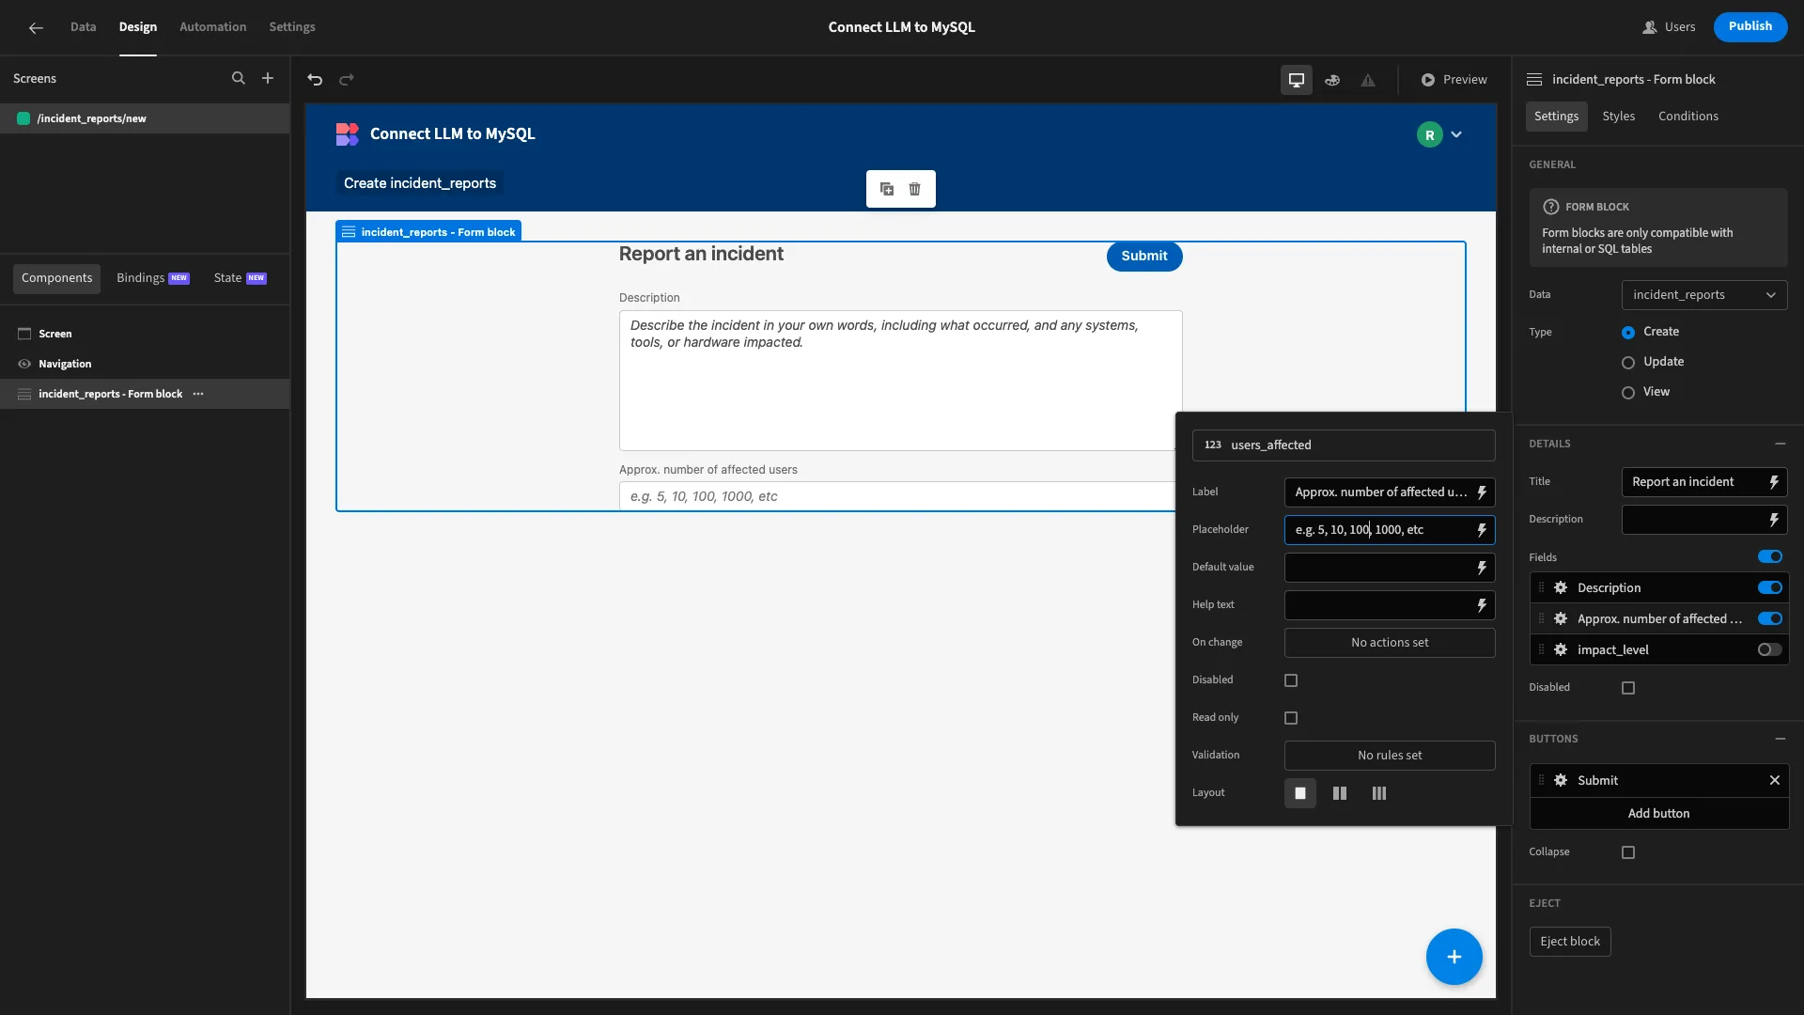This screenshot has width=1804, height=1015.
Task: Duplicate the selected form block
Action: tap(887, 189)
